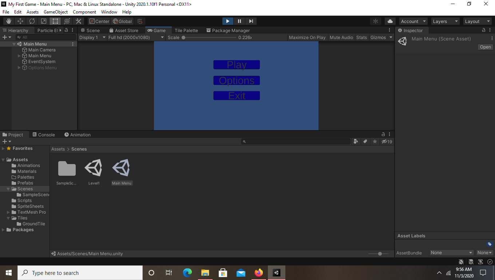Viewport: 495px width, 280px height.
Task: Open Hierarchy create plus menu
Action: 7,37
